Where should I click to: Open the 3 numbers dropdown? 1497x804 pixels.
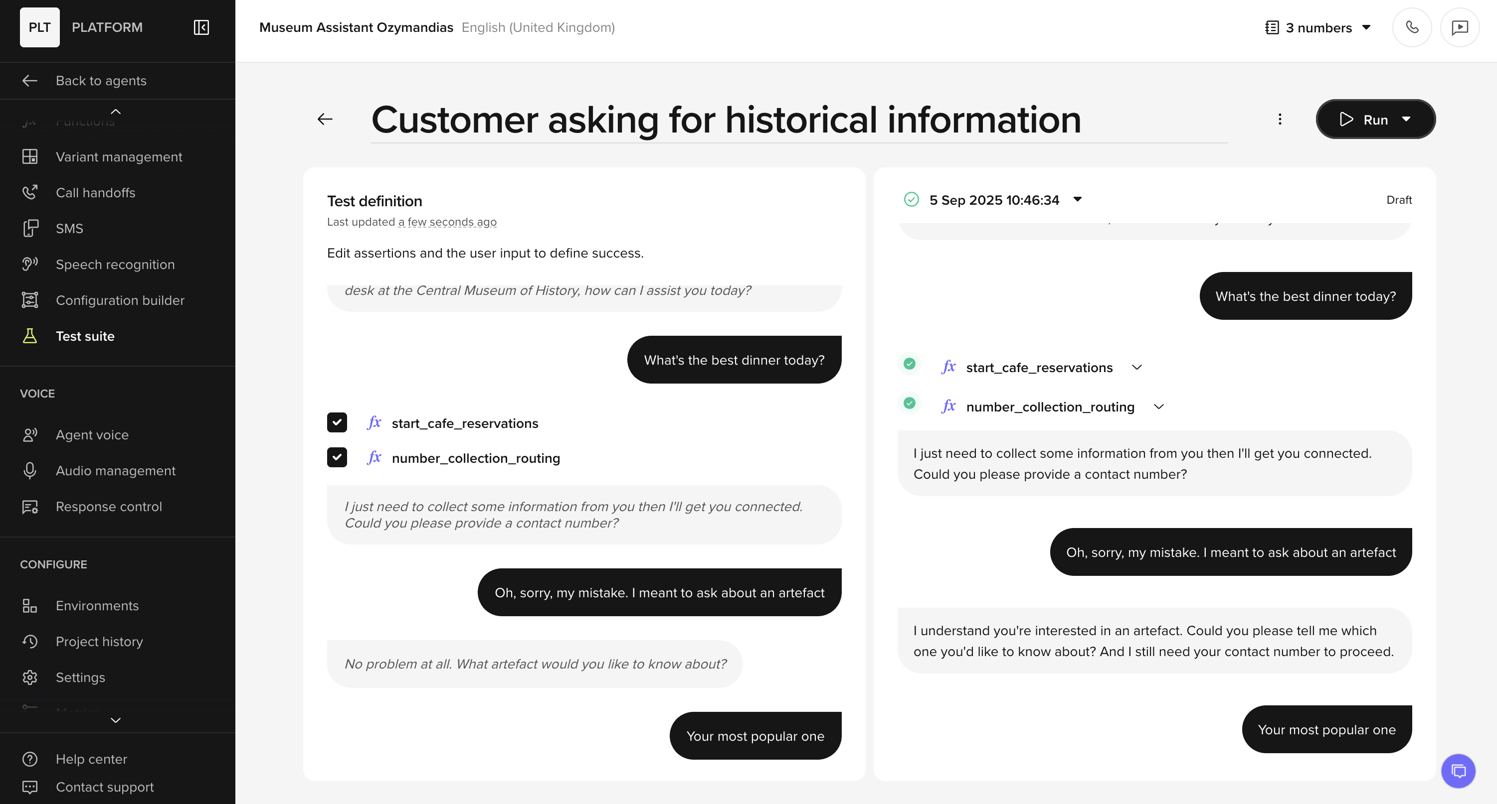click(1318, 27)
